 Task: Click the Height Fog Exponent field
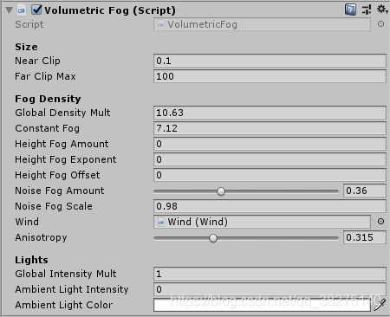[x=270, y=159]
